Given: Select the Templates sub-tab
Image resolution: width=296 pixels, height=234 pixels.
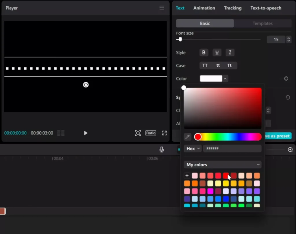Looking at the screenshot, I should coord(262,23).
